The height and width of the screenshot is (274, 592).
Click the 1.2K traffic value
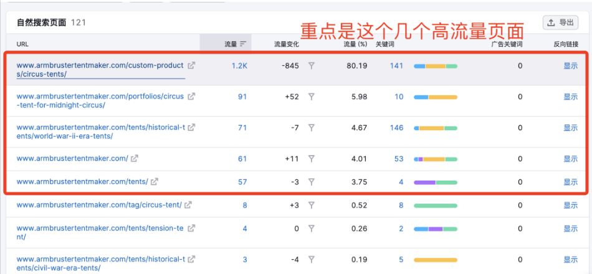pyautogui.click(x=239, y=65)
